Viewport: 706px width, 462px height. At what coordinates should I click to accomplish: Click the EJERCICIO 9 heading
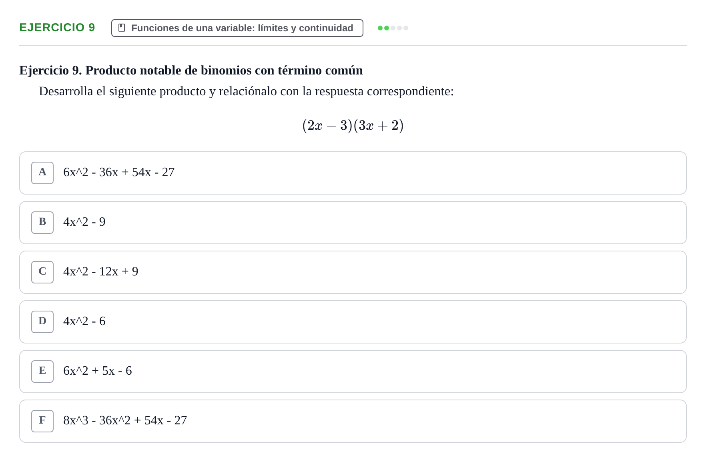point(57,27)
